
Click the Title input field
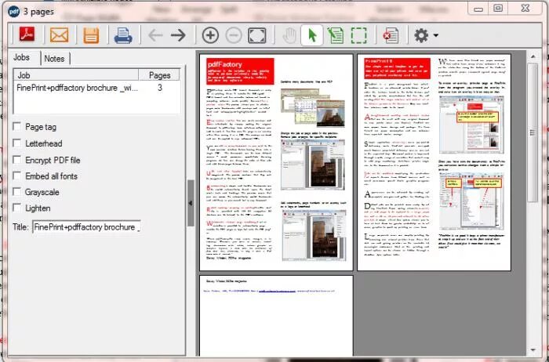[87, 227]
